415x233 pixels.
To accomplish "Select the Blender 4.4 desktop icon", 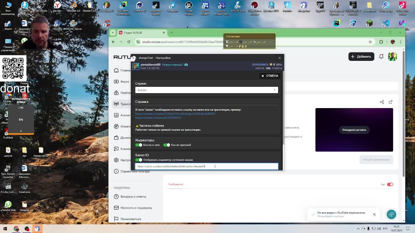I will [74, 7].
